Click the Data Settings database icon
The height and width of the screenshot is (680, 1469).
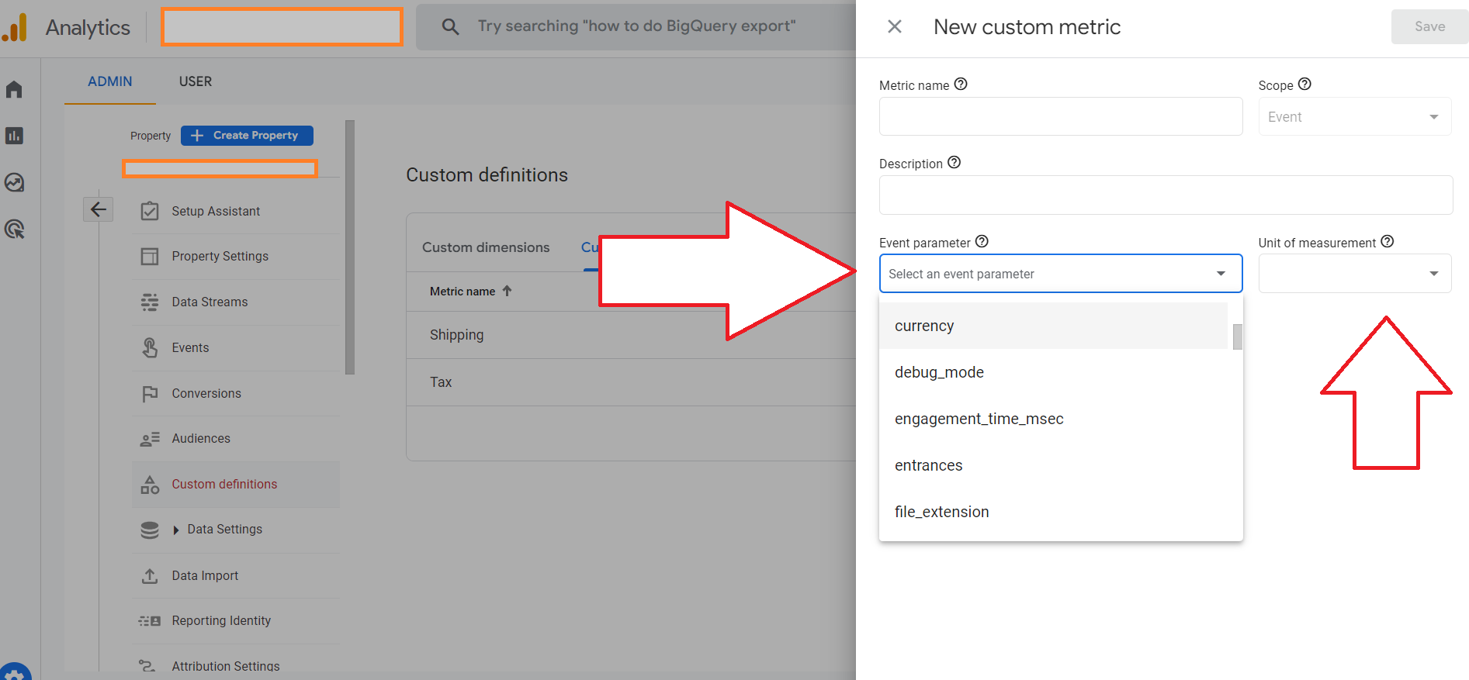click(x=150, y=530)
